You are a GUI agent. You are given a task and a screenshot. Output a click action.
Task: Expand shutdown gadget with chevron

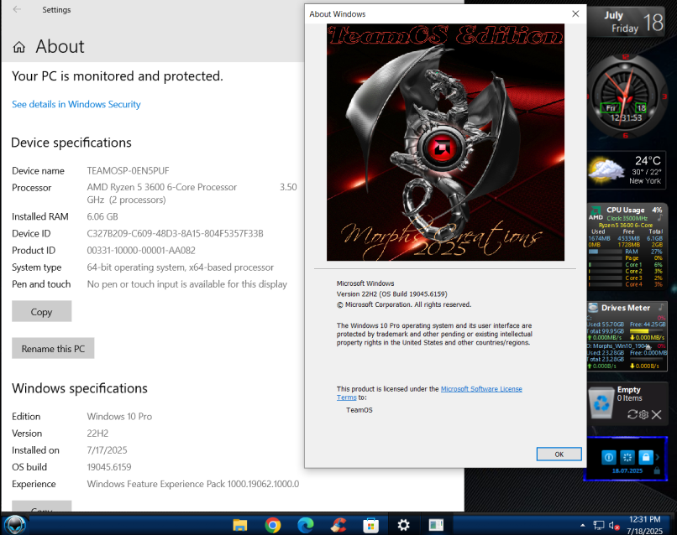click(x=658, y=456)
